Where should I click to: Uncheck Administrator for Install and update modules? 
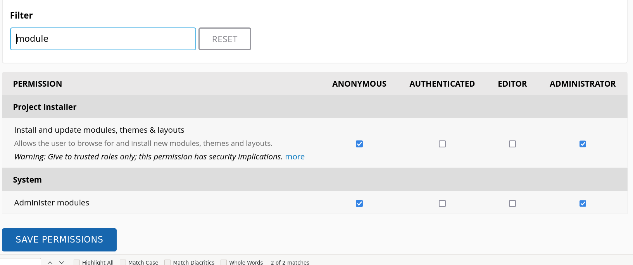click(583, 144)
